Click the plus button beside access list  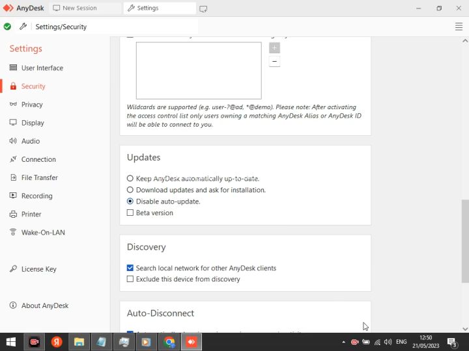pyautogui.click(x=274, y=47)
